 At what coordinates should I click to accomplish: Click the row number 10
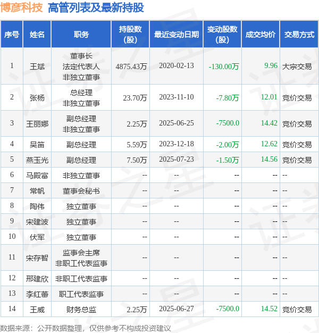pos(12,236)
